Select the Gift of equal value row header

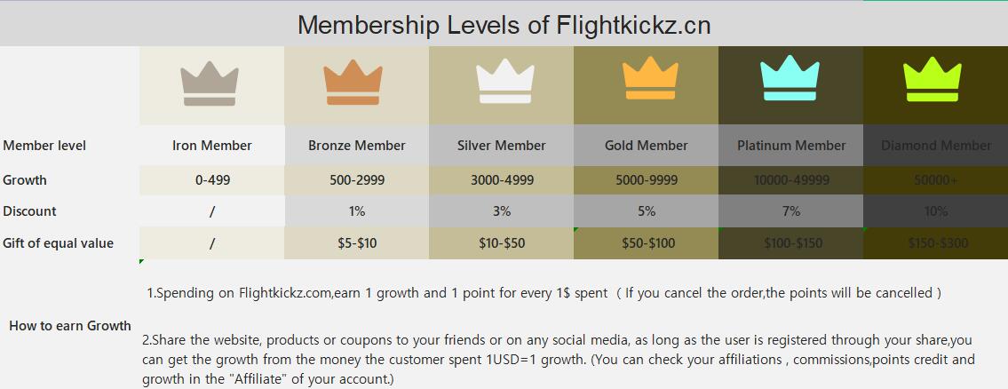coord(58,243)
